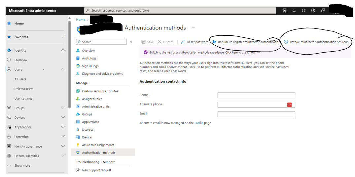Expand the Groups chevron in left sidebar
Screen dimensions: 355x177
[x=63, y=108]
